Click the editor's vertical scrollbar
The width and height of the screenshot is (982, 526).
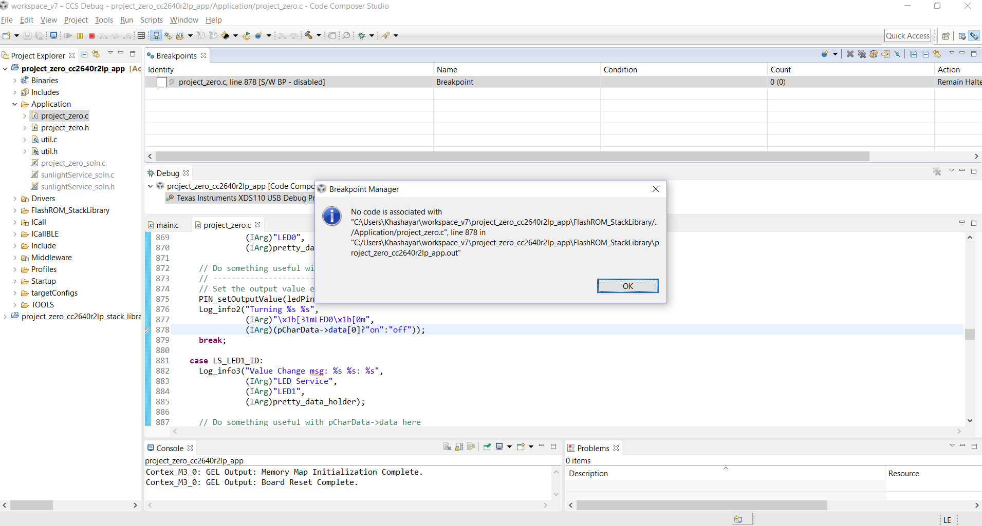tap(970, 334)
